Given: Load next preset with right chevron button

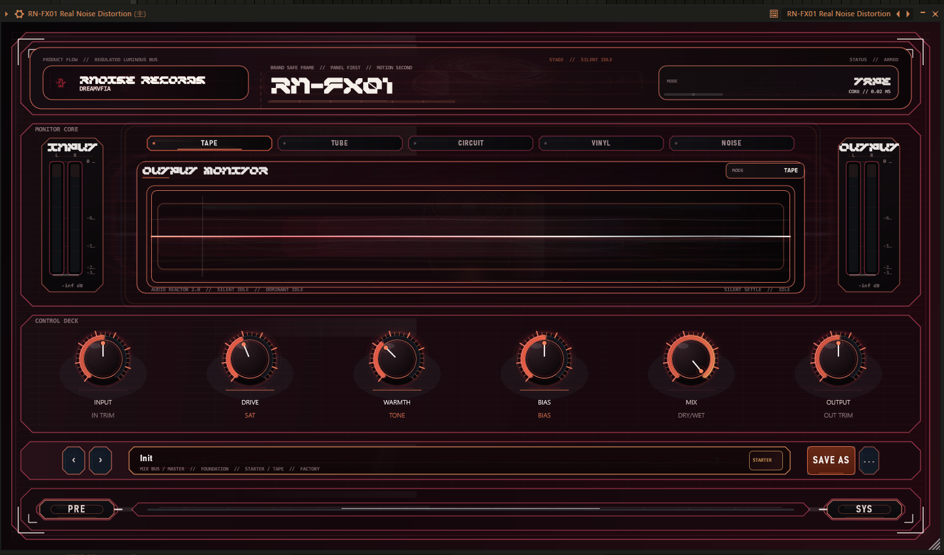Looking at the screenshot, I should 100,461.
